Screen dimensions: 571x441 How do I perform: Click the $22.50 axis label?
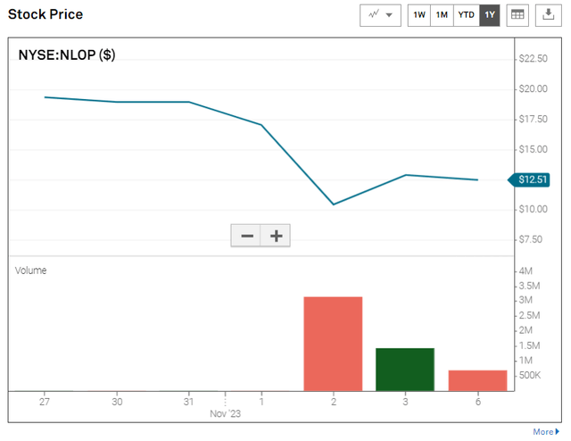pos(534,59)
